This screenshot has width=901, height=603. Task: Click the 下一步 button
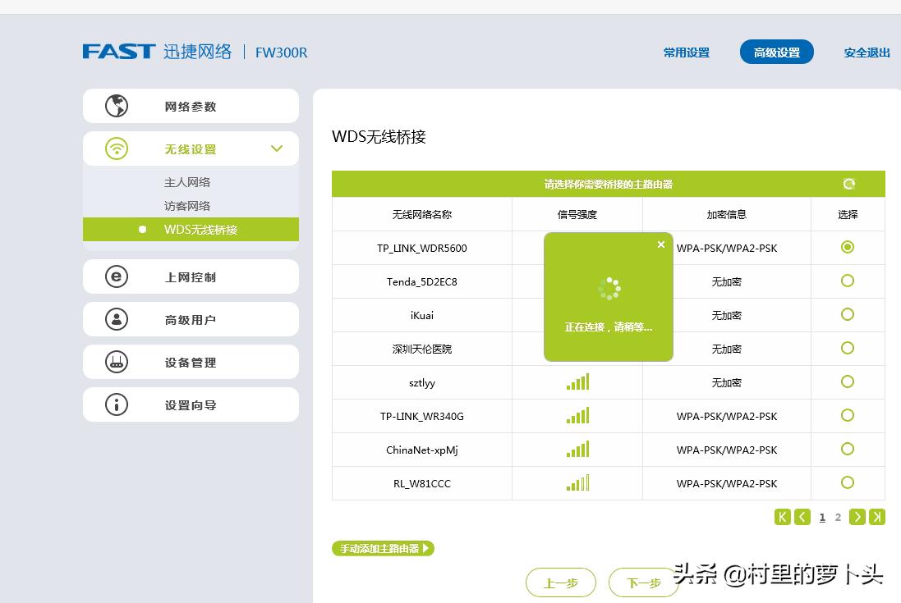click(x=644, y=583)
